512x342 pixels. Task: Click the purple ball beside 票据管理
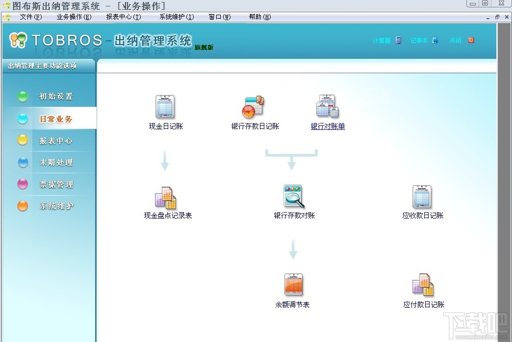pyautogui.click(x=23, y=184)
